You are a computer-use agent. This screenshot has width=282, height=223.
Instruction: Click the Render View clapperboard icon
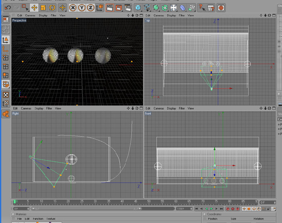click(x=110, y=8)
